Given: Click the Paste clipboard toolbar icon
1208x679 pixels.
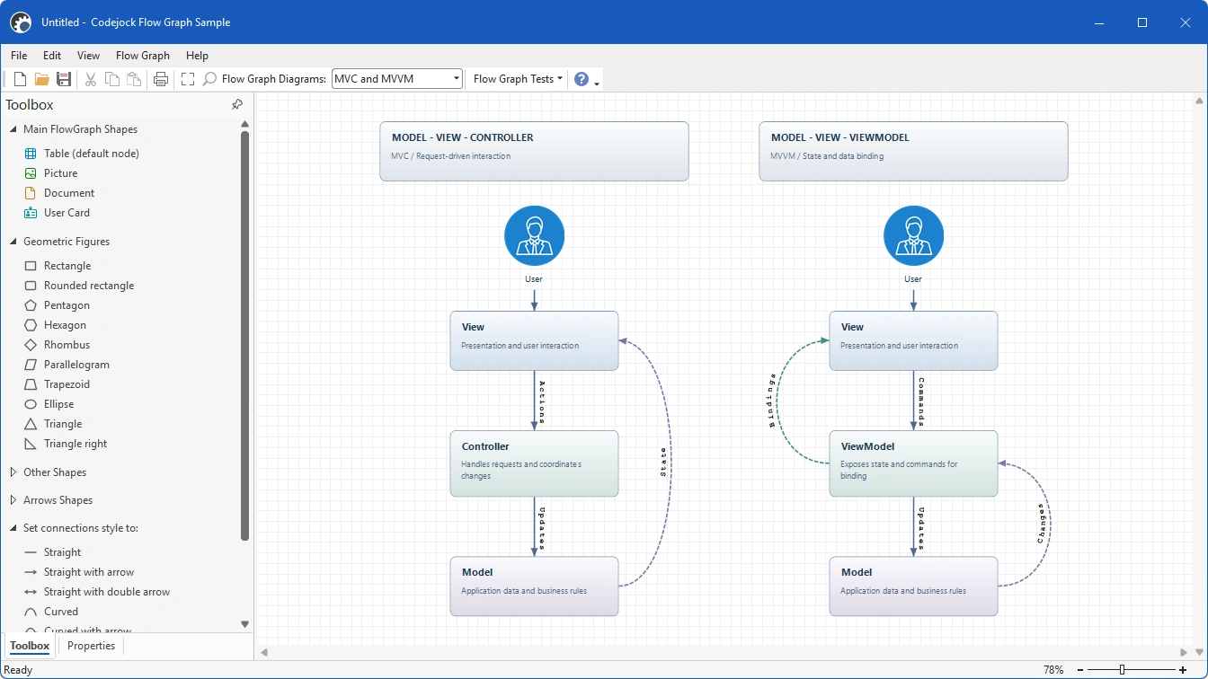Looking at the screenshot, I should [x=134, y=79].
